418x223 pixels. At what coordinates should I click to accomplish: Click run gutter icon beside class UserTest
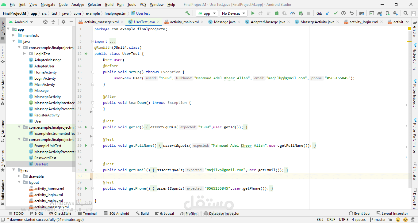pos(86,54)
